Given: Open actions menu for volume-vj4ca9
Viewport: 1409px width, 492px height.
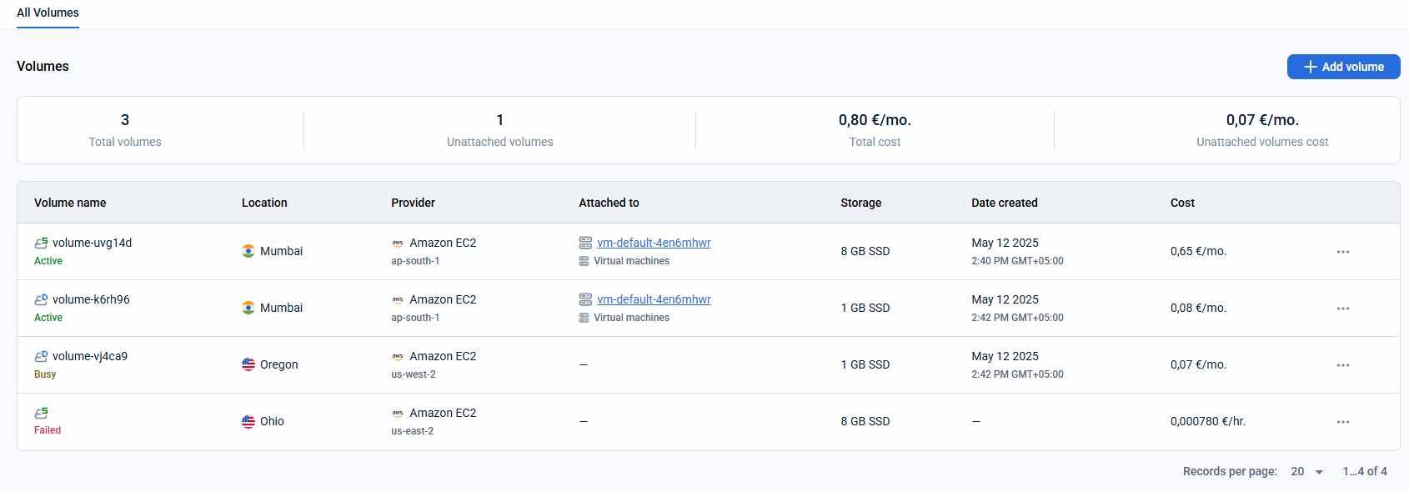Looking at the screenshot, I should click(x=1342, y=365).
